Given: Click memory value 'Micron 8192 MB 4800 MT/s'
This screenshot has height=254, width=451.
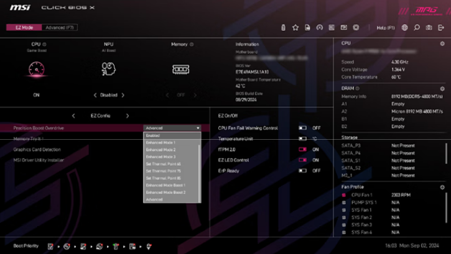Looking at the screenshot, I should [417, 111].
